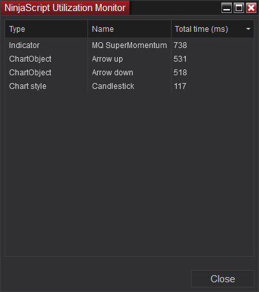Sort by Name column header
Screen dimensions: 259x292
tap(129, 29)
